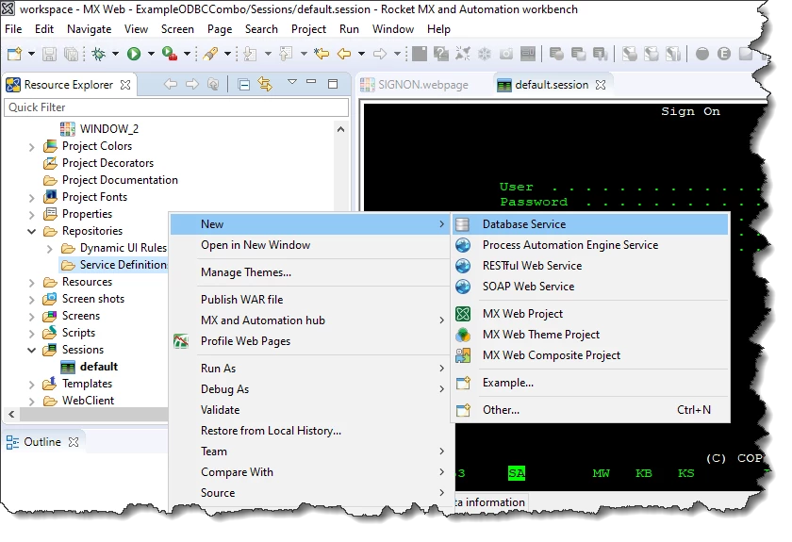The image size is (792, 542).
Task: Select Validate in context menu
Action: tap(309, 410)
